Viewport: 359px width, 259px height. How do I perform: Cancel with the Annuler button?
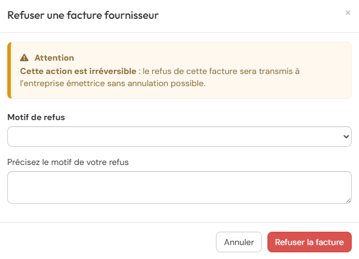pos(239,242)
